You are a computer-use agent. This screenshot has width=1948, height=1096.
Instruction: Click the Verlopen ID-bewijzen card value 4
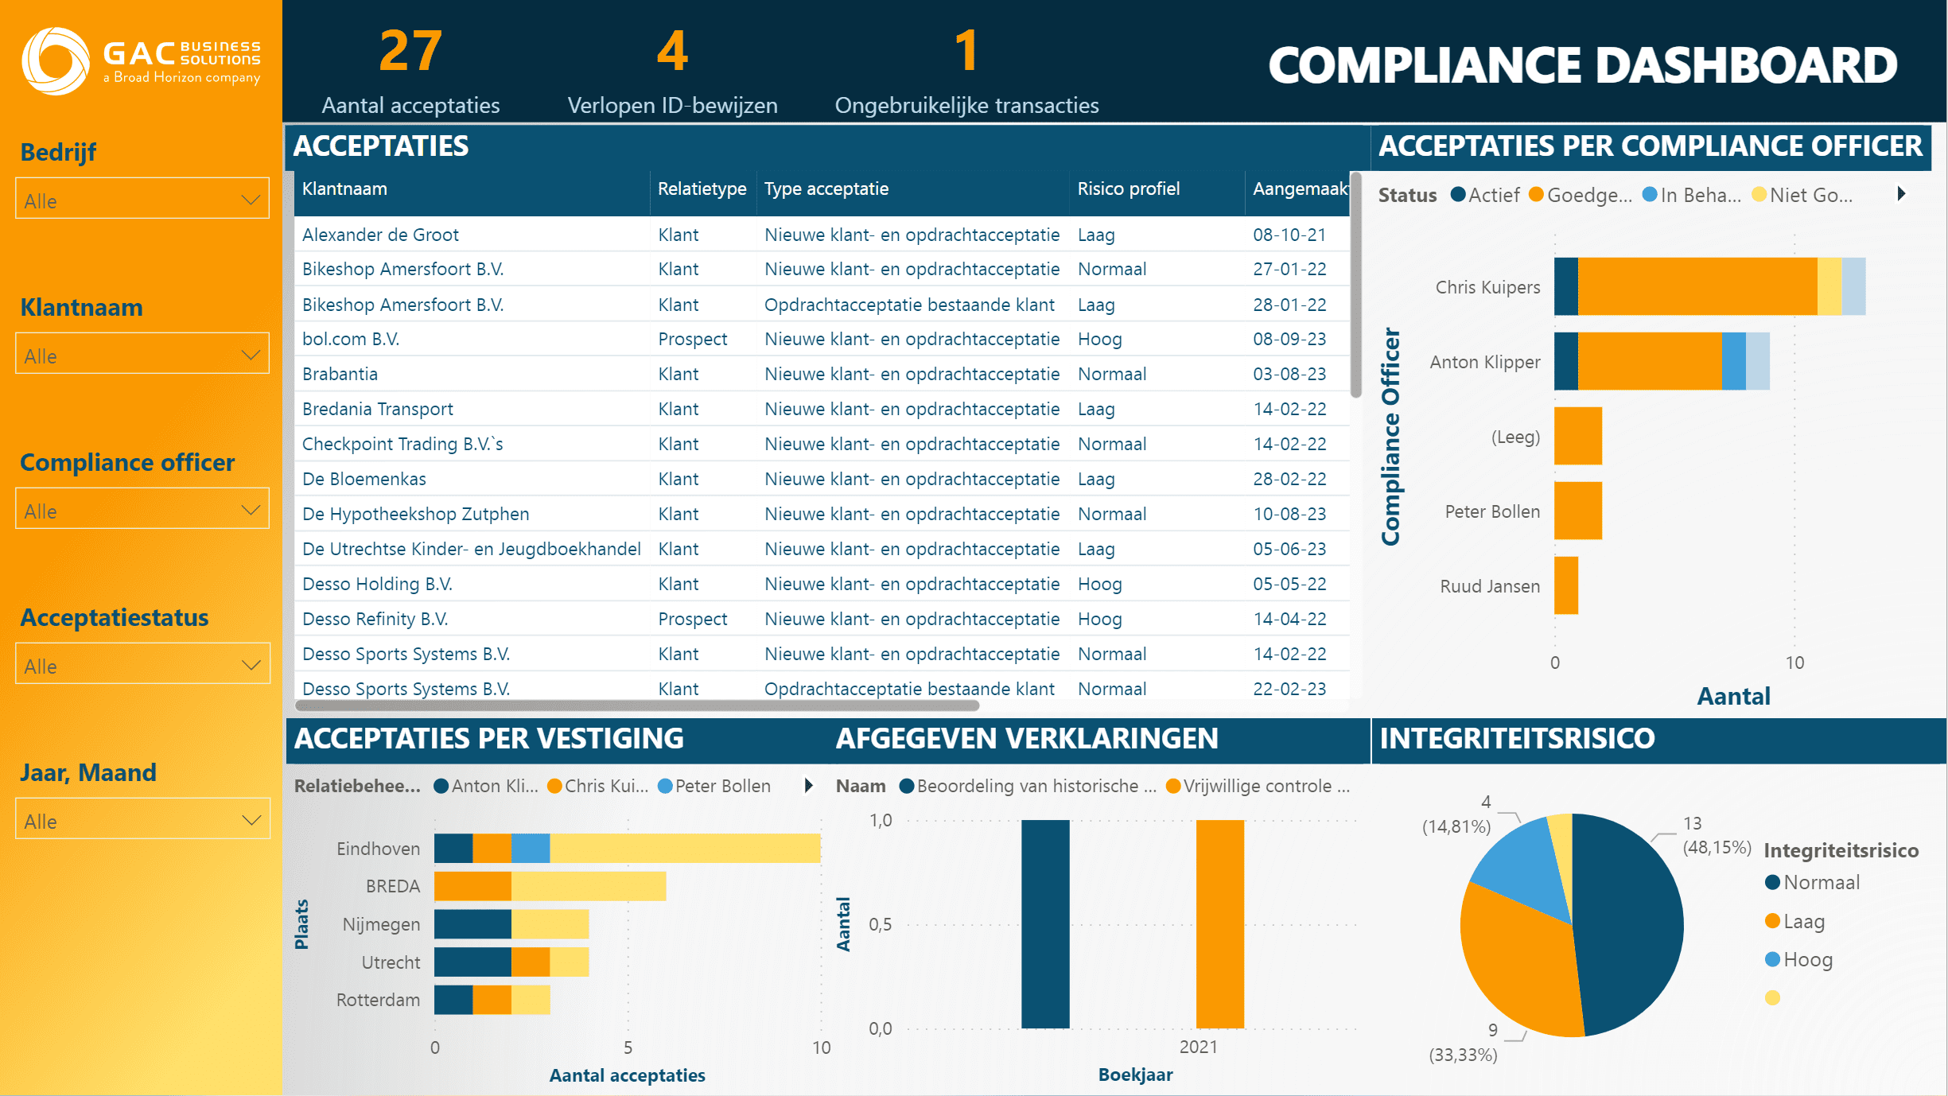[x=672, y=51]
